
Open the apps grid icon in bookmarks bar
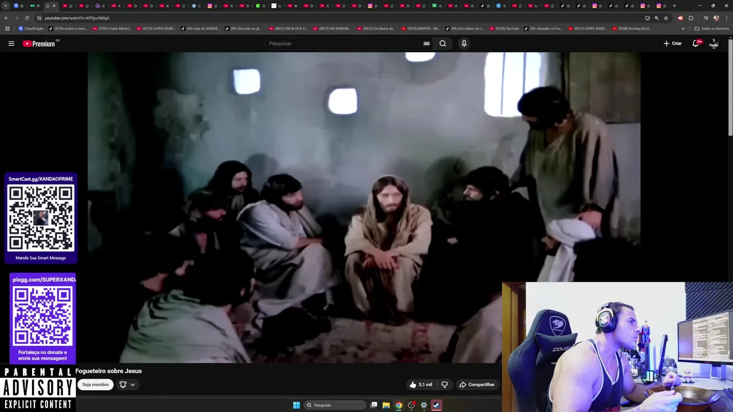7,29
